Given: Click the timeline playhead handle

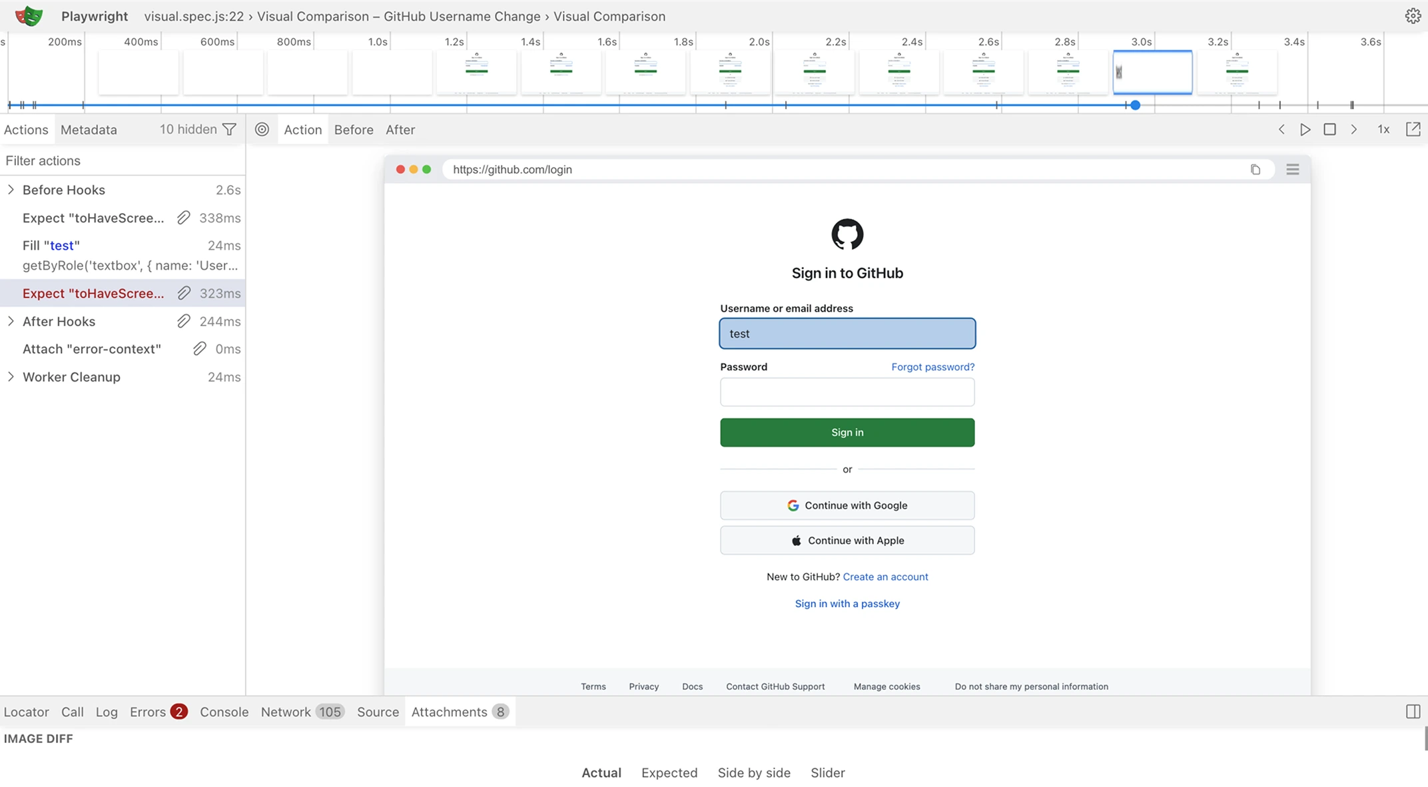Looking at the screenshot, I should 1136,105.
